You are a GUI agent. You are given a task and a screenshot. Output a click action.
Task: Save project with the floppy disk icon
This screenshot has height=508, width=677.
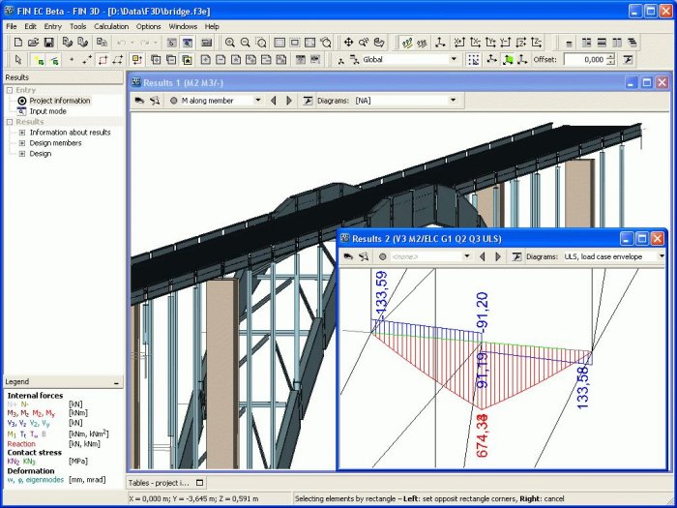[x=48, y=43]
